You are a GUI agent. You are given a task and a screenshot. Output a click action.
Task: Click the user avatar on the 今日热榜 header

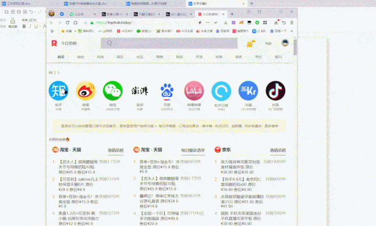tap(285, 43)
